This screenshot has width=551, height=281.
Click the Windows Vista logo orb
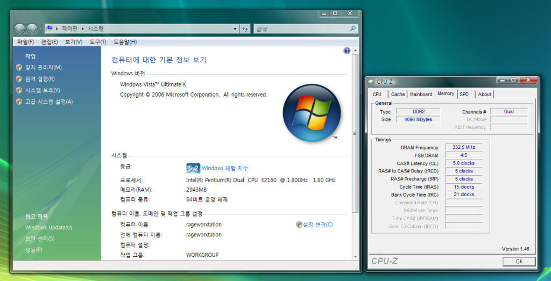coord(312,113)
